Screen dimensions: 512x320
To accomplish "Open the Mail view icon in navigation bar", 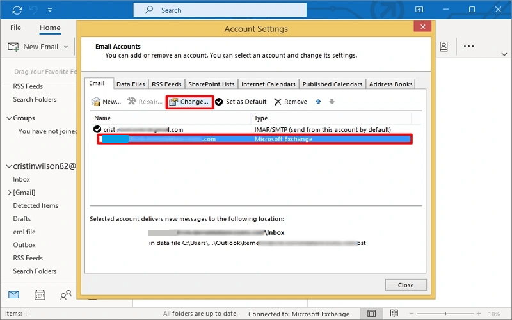I will point(13,295).
